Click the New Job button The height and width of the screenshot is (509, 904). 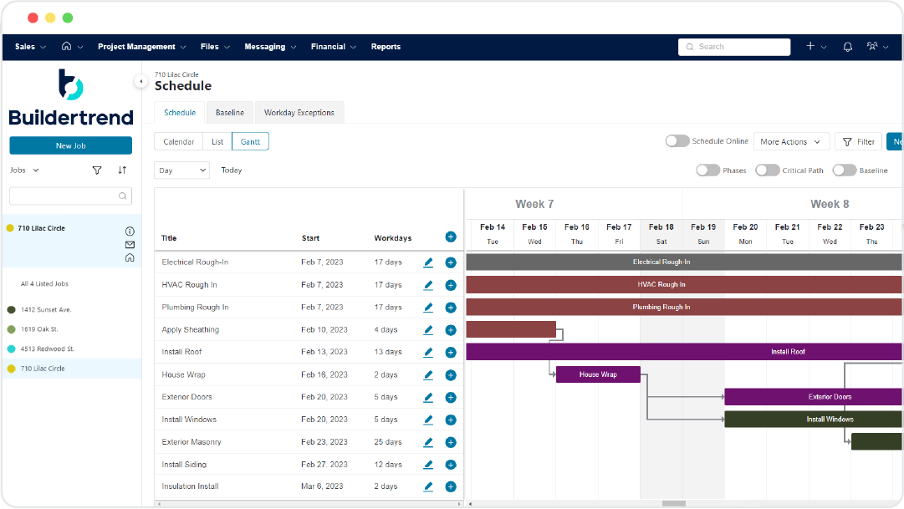click(x=70, y=145)
